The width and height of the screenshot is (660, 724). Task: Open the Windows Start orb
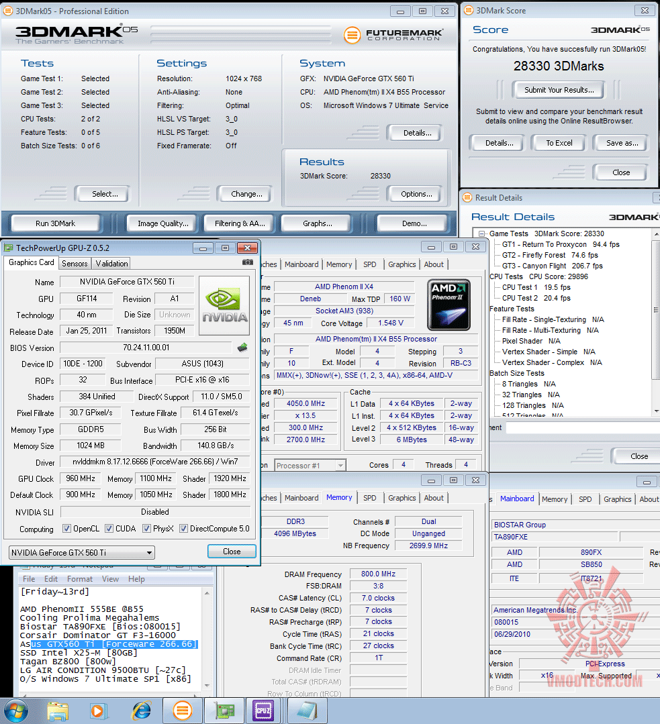coord(16,711)
